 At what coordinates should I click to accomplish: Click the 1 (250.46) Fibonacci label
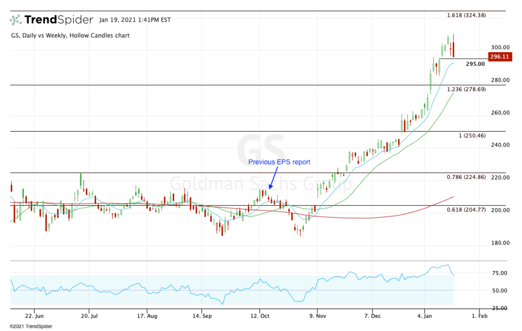472,136
